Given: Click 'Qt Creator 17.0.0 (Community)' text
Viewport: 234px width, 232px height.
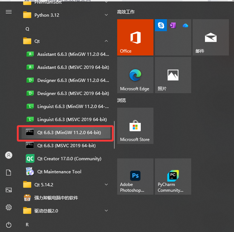Looking at the screenshot, I should (69, 159).
